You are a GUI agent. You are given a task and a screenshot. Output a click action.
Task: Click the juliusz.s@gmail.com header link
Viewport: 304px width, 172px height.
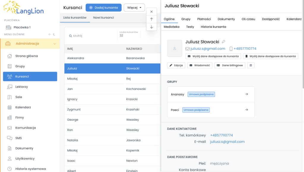point(208,49)
